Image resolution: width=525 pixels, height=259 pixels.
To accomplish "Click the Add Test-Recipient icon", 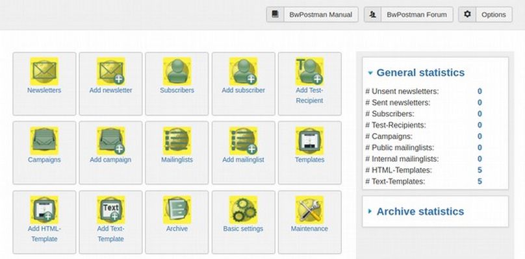I will pyautogui.click(x=310, y=71).
